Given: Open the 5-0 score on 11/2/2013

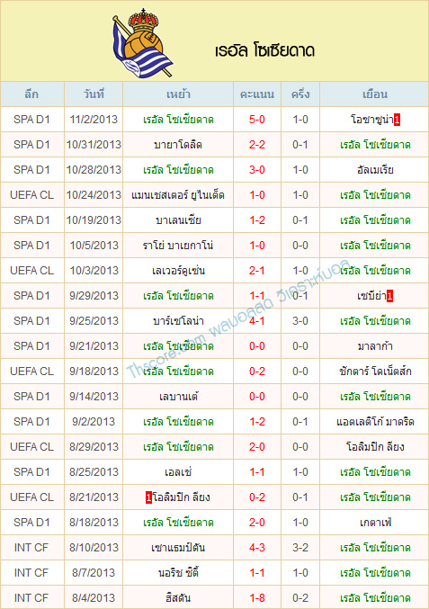Looking at the screenshot, I should click(257, 120).
